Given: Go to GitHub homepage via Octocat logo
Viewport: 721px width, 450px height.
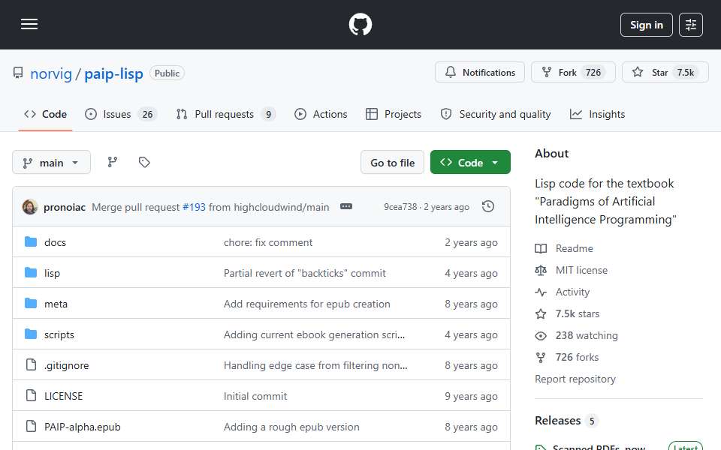Looking at the screenshot, I should [360, 24].
